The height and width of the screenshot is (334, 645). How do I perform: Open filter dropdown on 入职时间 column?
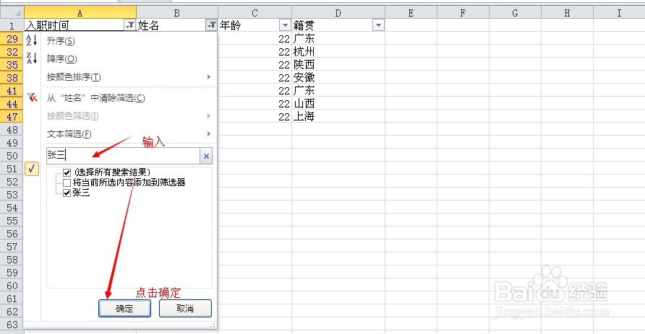pos(129,25)
